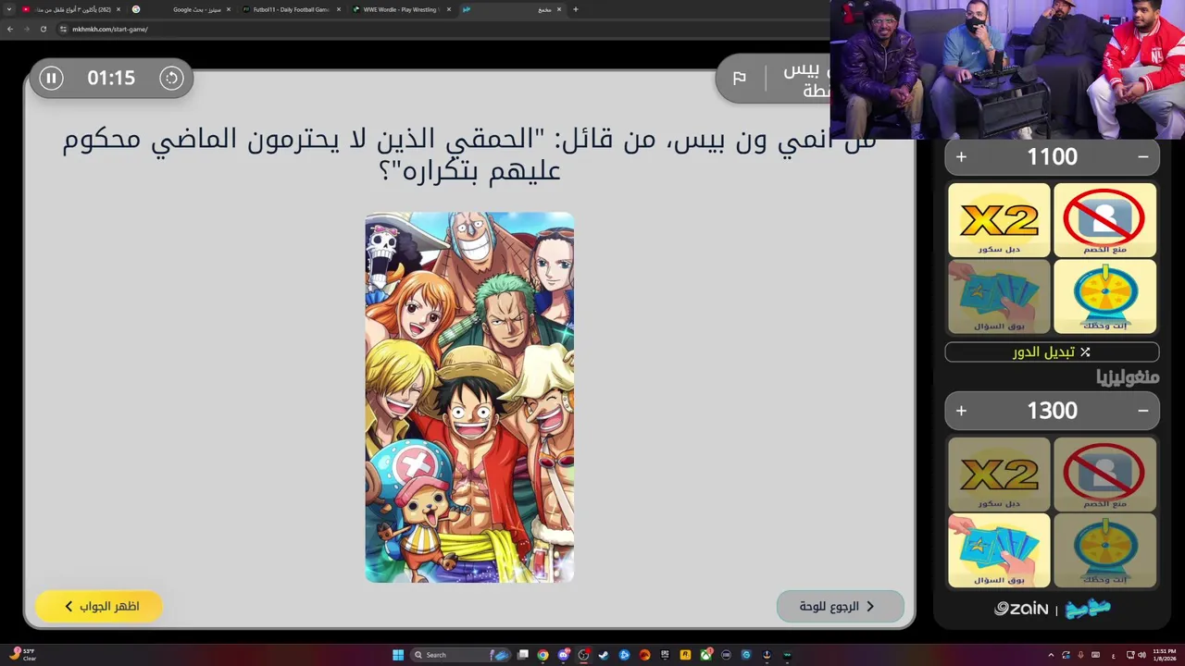Increase the 1300 team score with plus
1185x666 pixels.
tap(961, 411)
